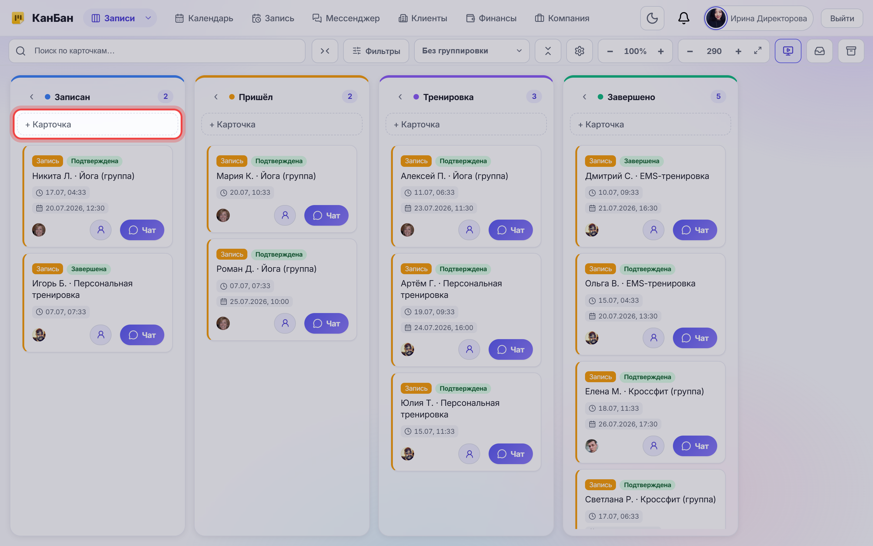
Task: Click person icon on Елена М. card
Action: coord(654,446)
